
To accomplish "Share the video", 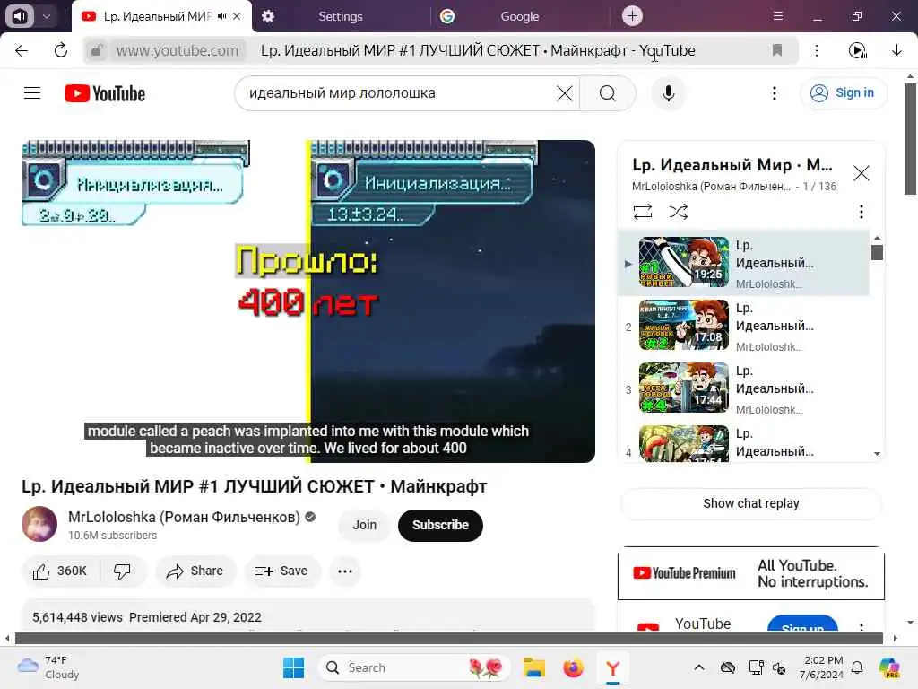I will 195,571.
